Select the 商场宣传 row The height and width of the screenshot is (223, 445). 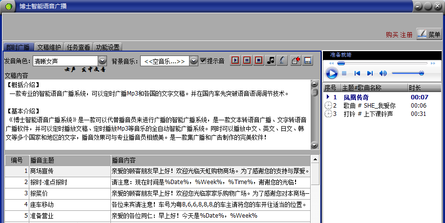point(157,171)
